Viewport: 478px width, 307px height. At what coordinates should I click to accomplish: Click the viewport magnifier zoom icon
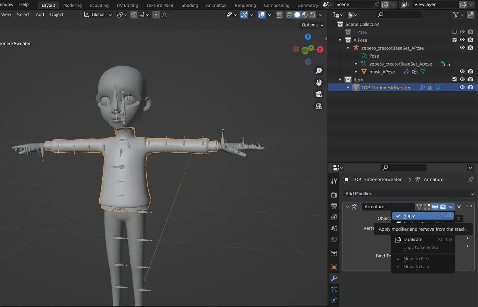pyautogui.click(x=318, y=70)
